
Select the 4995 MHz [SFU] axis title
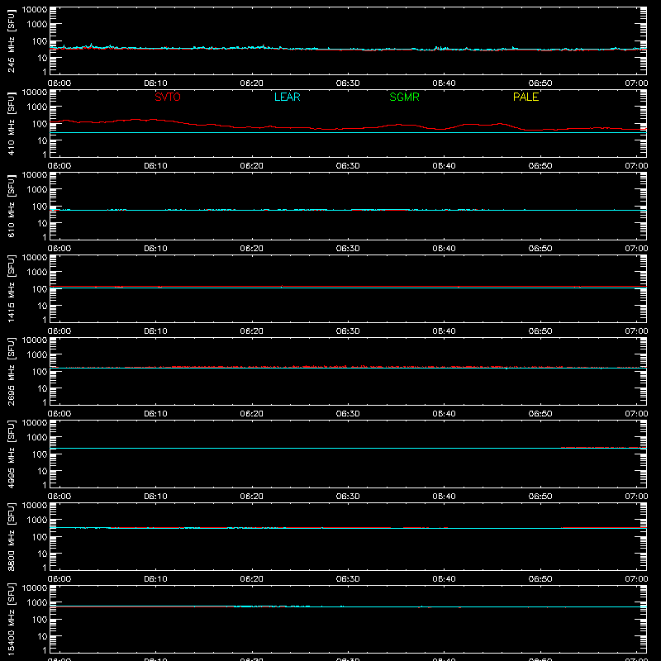point(11,454)
